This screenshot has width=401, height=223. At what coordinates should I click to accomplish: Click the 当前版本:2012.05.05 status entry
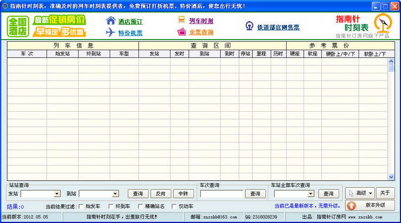click(x=25, y=217)
